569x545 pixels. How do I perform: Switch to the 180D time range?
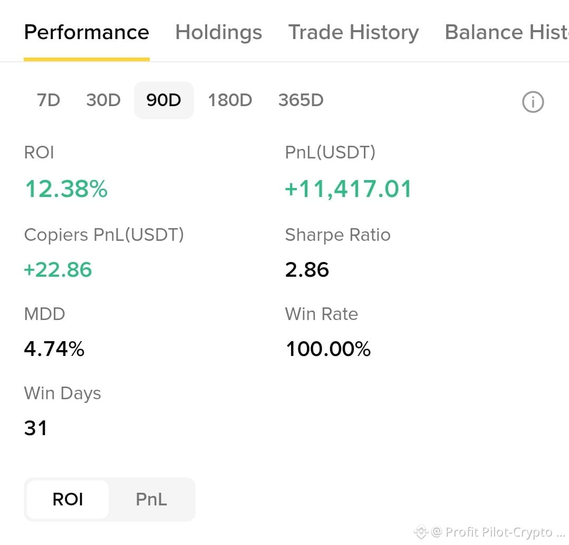tap(230, 100)
